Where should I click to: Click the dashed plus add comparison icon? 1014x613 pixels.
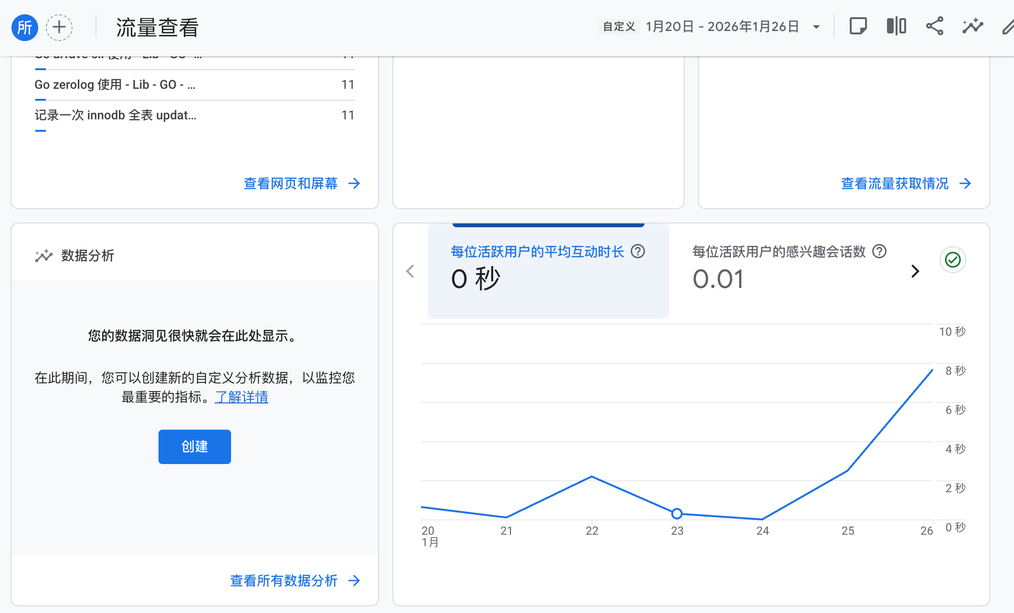tap(59, 27)
